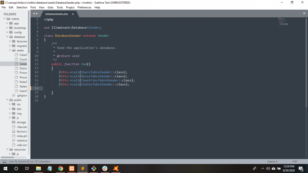Viewport: 308px width, 173px height.
Task: Open Slack from the taskbar
Action: click(105, 168)
